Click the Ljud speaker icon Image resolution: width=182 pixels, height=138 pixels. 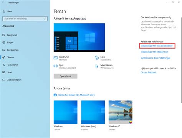[56, 66]
